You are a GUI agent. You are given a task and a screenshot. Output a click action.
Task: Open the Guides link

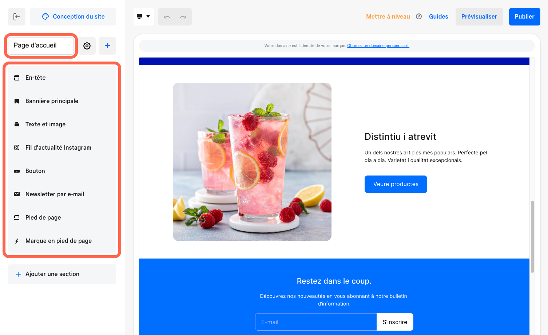click(x=438, y=16)
